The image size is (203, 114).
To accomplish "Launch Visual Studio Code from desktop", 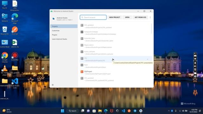I will pos(15,83).
